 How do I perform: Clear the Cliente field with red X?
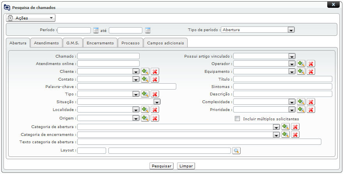tap(155, 71)
